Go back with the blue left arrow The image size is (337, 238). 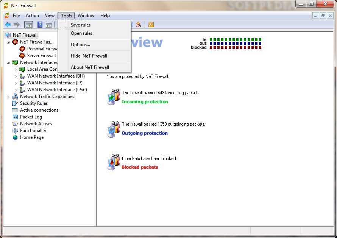[x=8, y=25]
